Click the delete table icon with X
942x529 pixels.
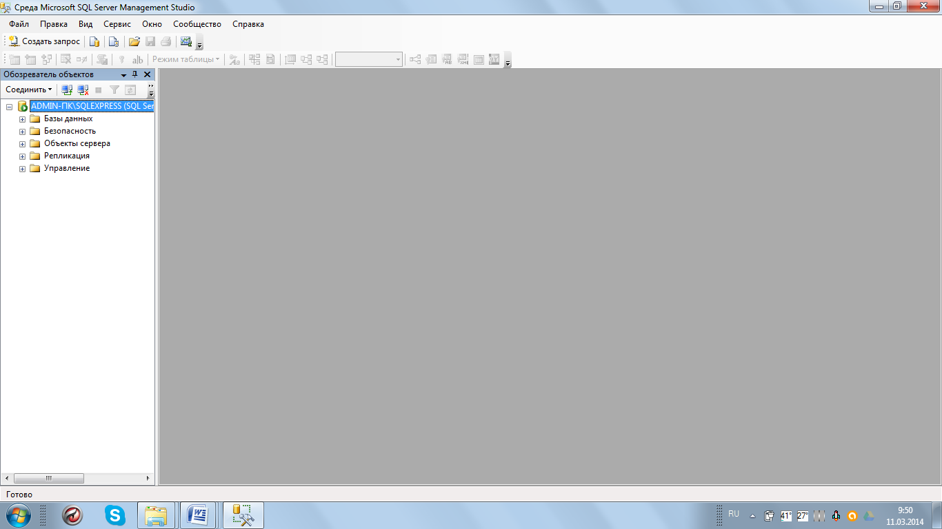[66, 59]
